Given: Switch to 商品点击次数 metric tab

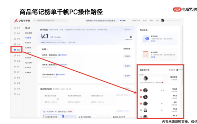Looking at the screenshot, I should (121, 116).
